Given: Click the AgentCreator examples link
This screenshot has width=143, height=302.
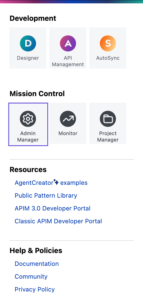Looking at the screenshot, I should coord(51,183).
